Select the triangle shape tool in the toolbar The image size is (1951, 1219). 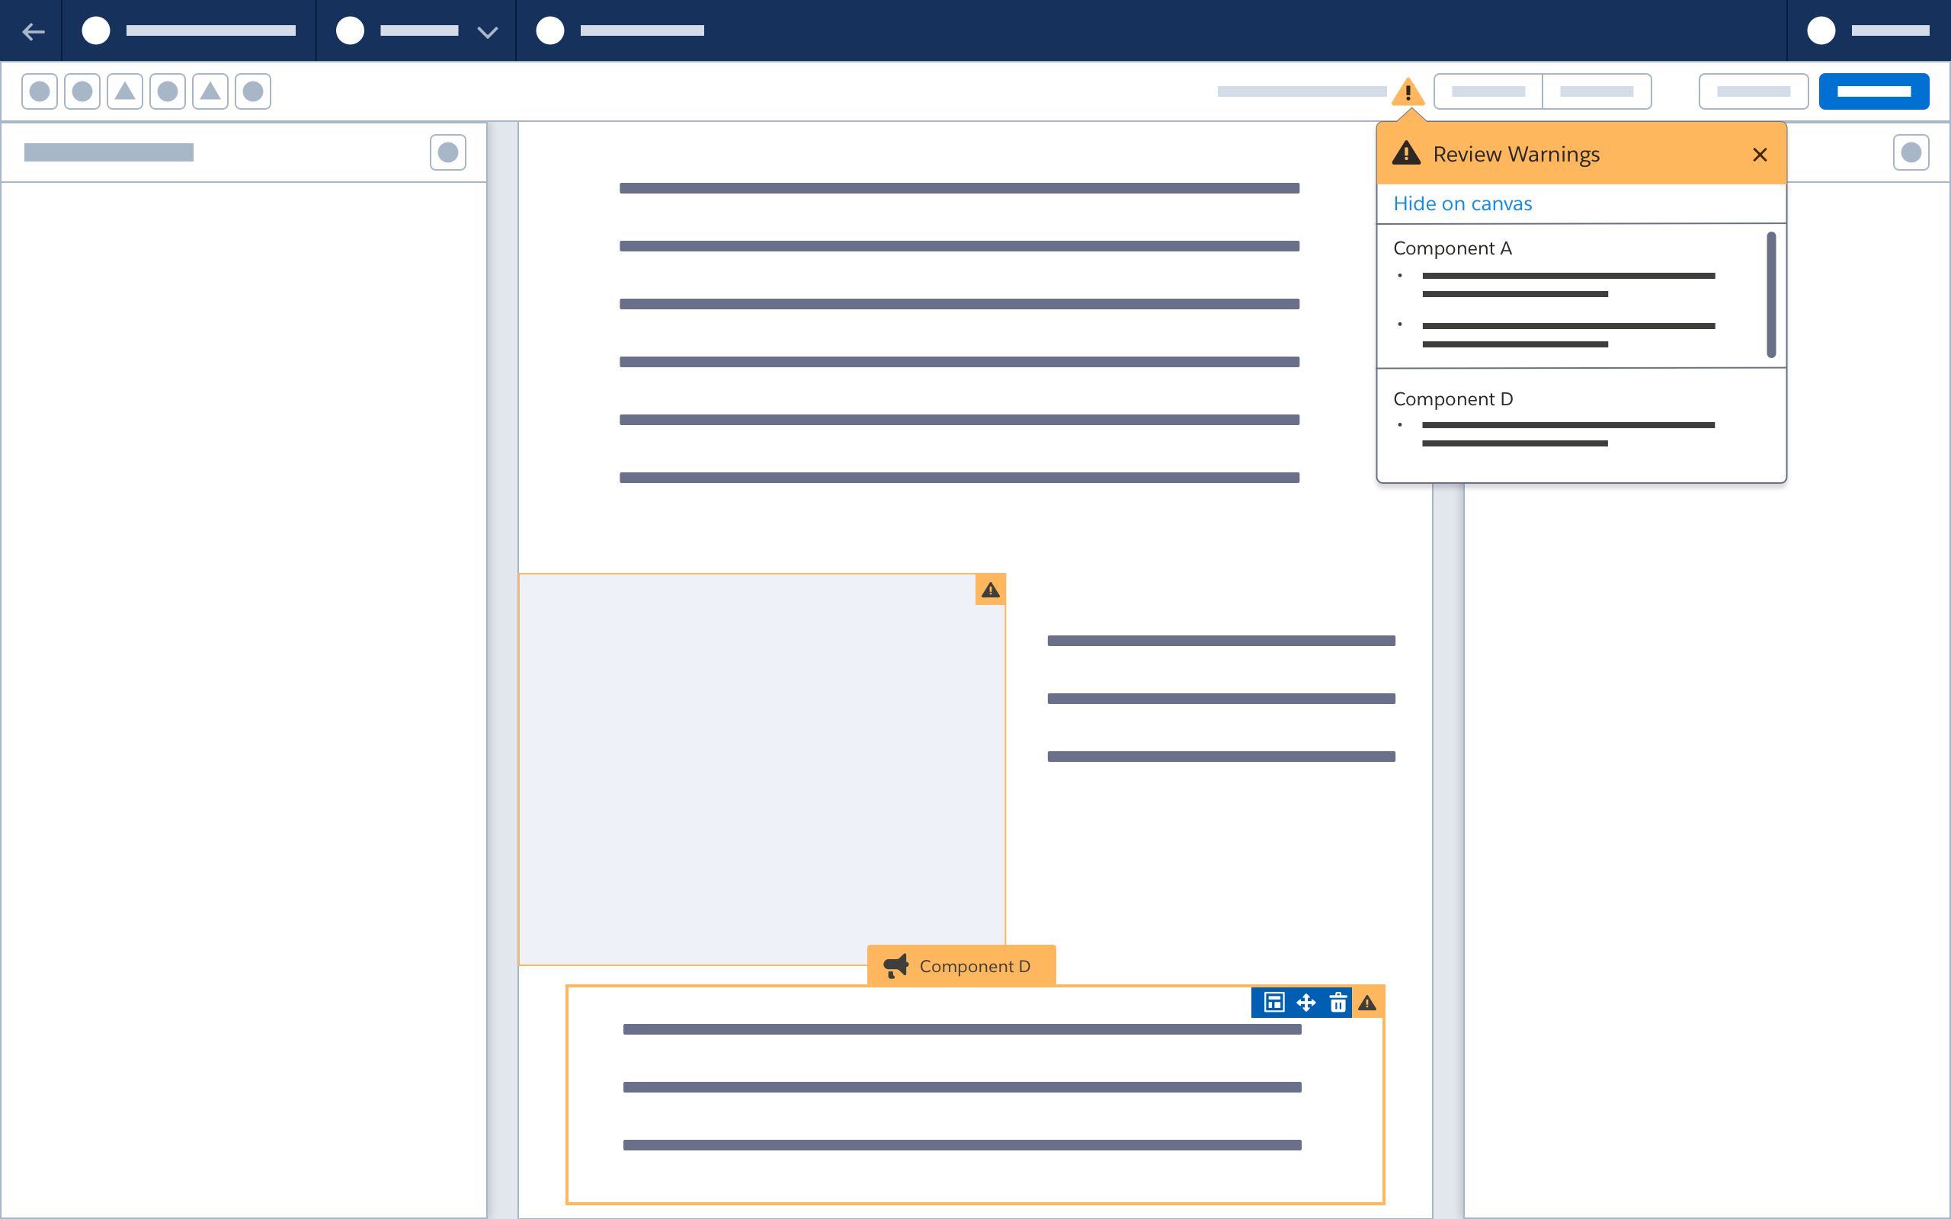pos(125,91)
